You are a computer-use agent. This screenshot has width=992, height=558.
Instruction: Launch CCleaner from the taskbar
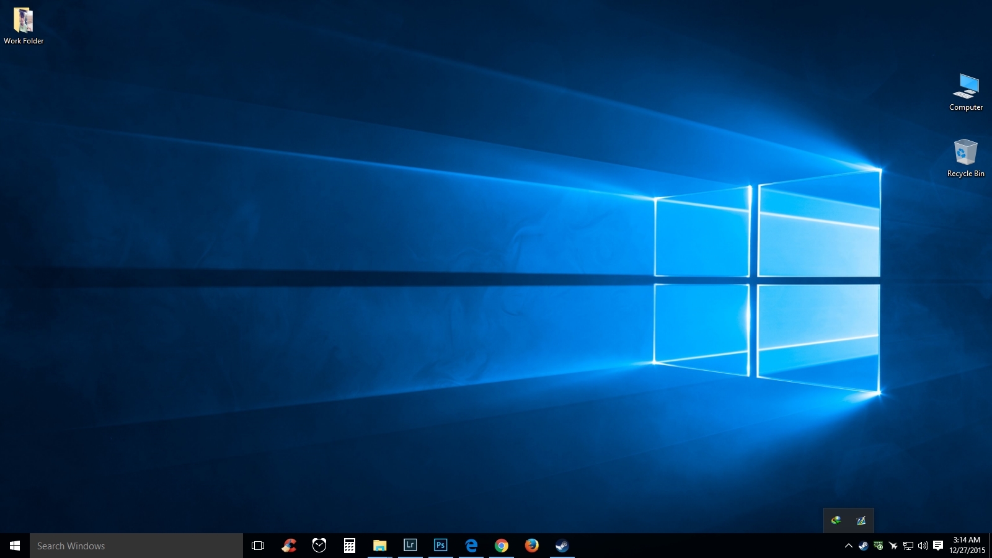pyautogui.click(x=289, y=546)
